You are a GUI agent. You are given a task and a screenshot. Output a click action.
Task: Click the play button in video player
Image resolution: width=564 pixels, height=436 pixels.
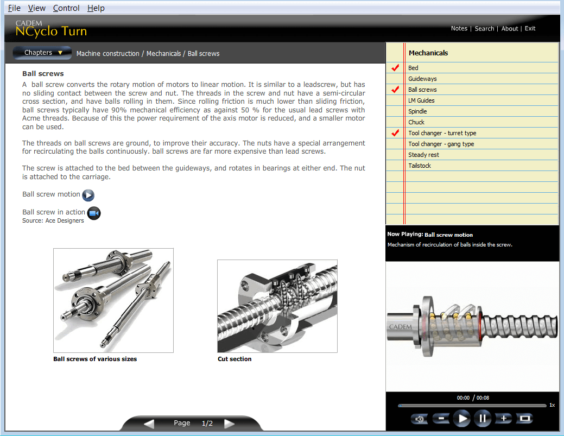pos(462,419)
